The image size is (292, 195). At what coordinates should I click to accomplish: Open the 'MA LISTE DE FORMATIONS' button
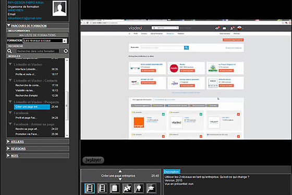[38, 35]
